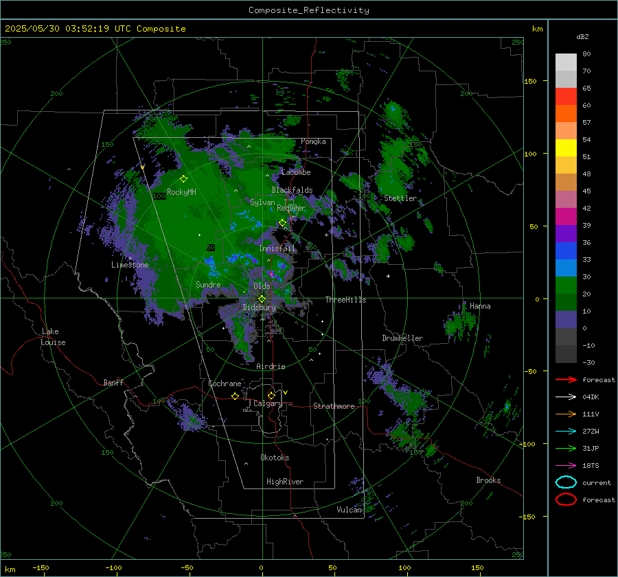
Task: Click the bright yellow 51-54 dBZ swatch
Action: coord(566,148)
